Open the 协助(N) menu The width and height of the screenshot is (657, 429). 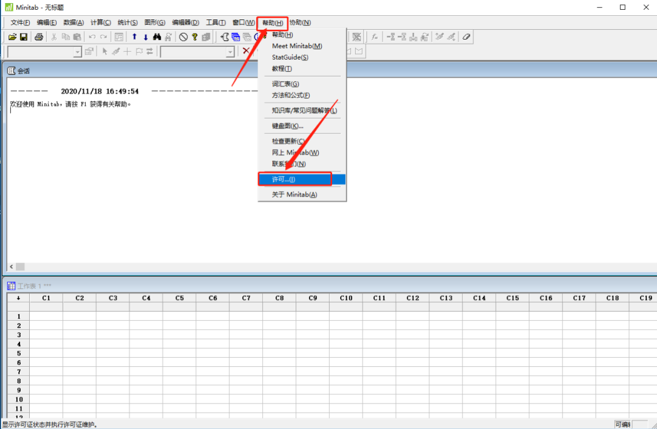click(x=300, y=23)
